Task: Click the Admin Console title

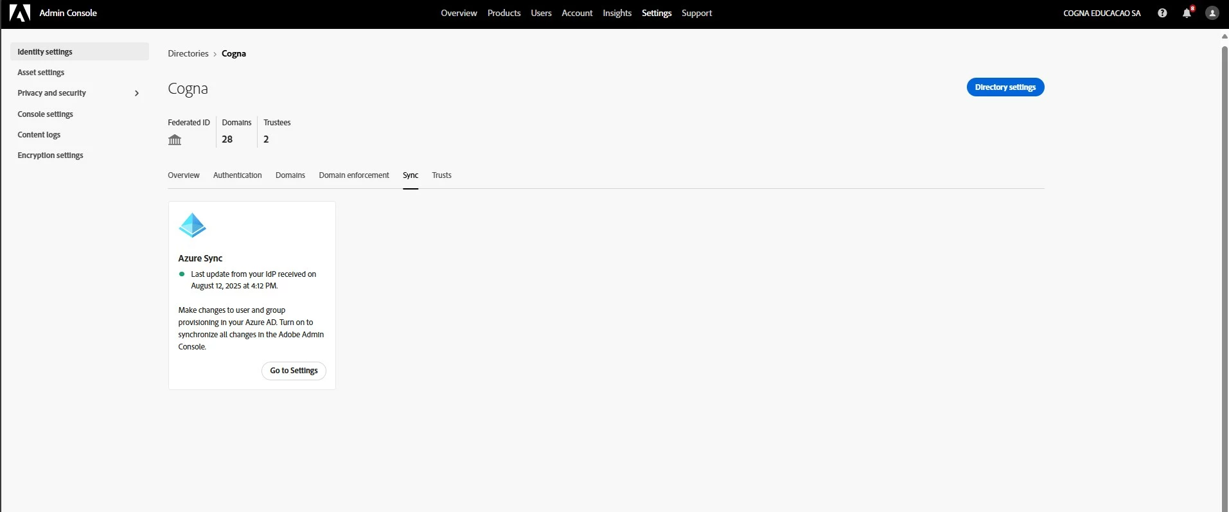Action: pos(68,13)
